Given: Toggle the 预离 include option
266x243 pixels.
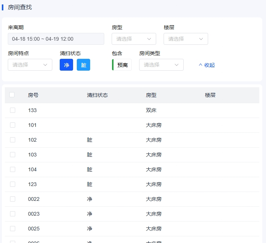Looking at the screenshot, I should 122,65.
